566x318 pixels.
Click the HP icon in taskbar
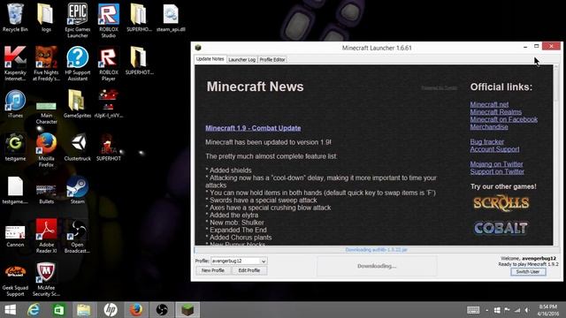111,310
